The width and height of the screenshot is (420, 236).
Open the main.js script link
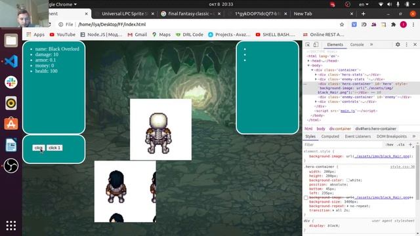[348, 111]
